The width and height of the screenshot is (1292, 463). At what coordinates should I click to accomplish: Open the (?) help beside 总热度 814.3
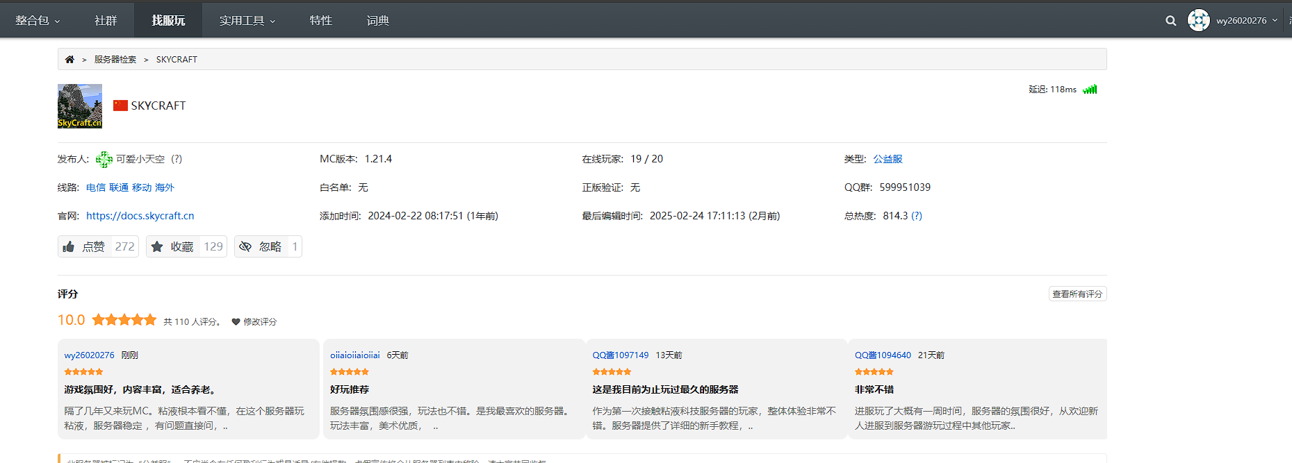(x=917, y=216)
